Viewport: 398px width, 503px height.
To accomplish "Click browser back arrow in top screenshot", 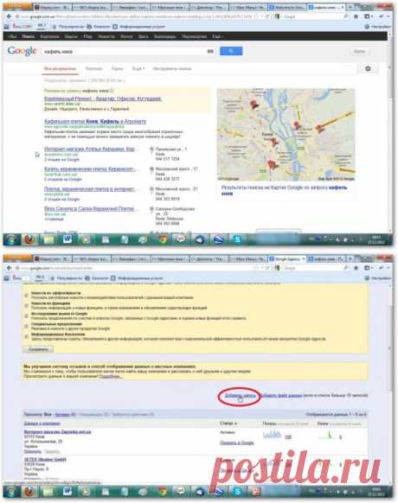I will [9, 16].
